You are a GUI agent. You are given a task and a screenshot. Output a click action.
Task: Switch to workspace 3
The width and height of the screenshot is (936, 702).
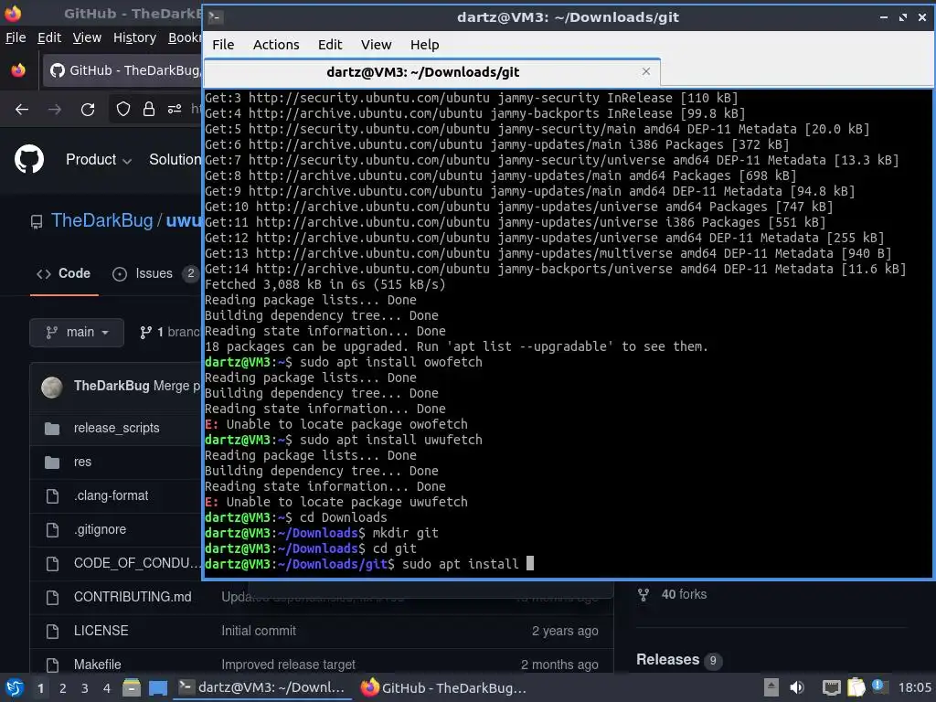(85, 688)
